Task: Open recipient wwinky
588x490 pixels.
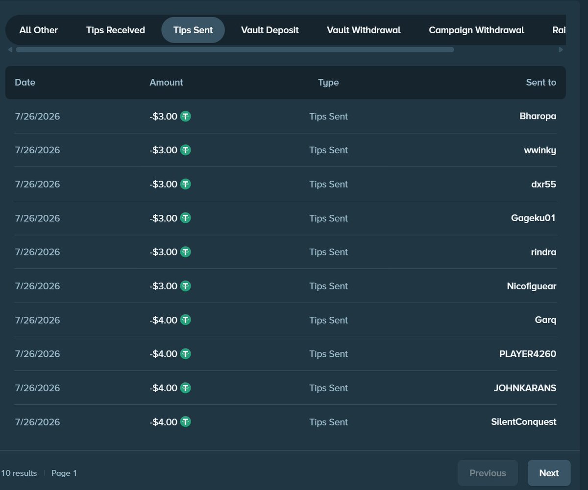Action: [x=540, y=150]
